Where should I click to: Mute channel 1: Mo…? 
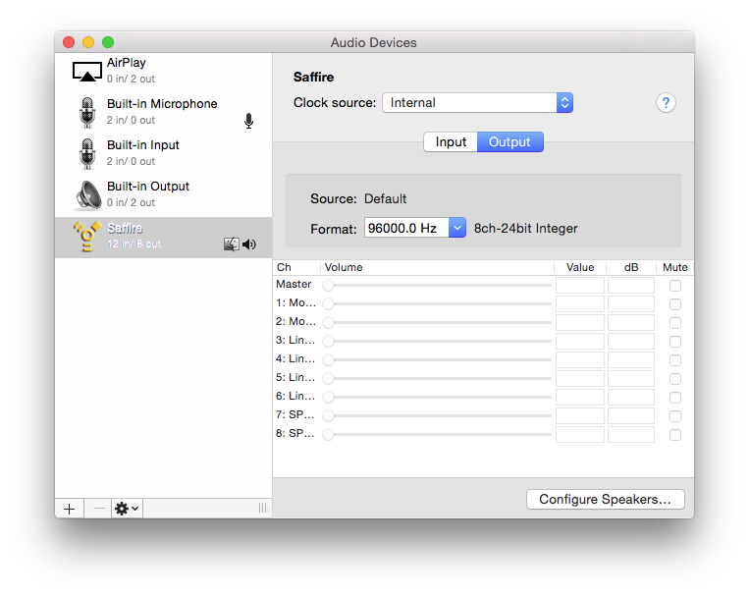point(675,304)
